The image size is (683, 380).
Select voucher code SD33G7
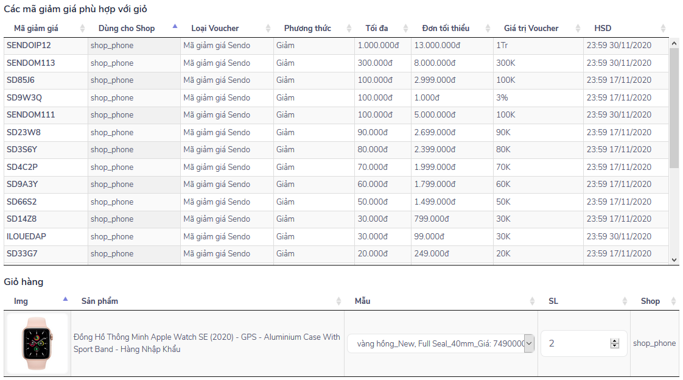(22, 253)
